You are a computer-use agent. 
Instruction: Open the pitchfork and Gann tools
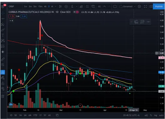(3, 24)
